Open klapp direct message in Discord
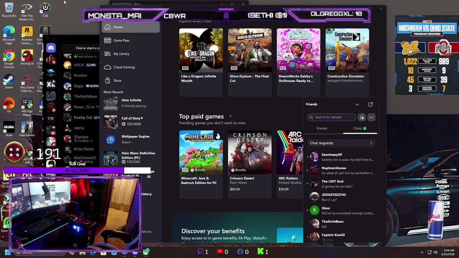Screen dimensions: 459x258 tap(81, 86)
